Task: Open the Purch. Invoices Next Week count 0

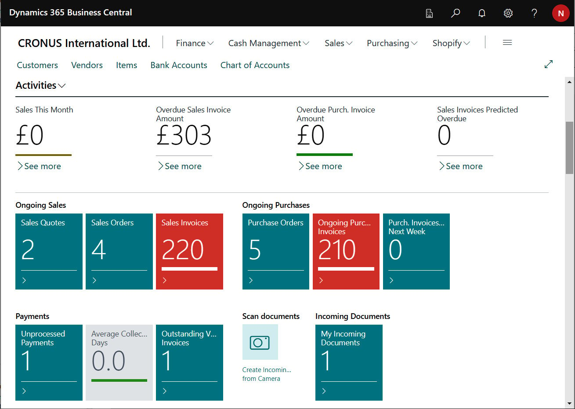Action: click(395, 250)
